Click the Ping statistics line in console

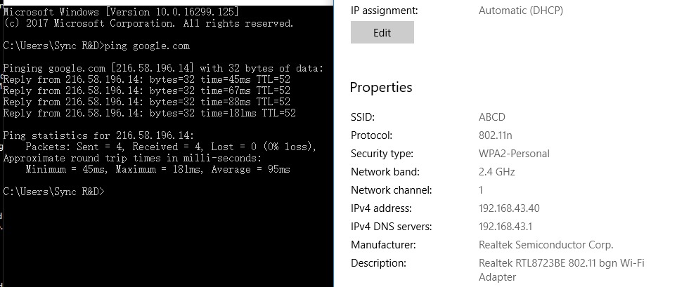click(99, 135)
